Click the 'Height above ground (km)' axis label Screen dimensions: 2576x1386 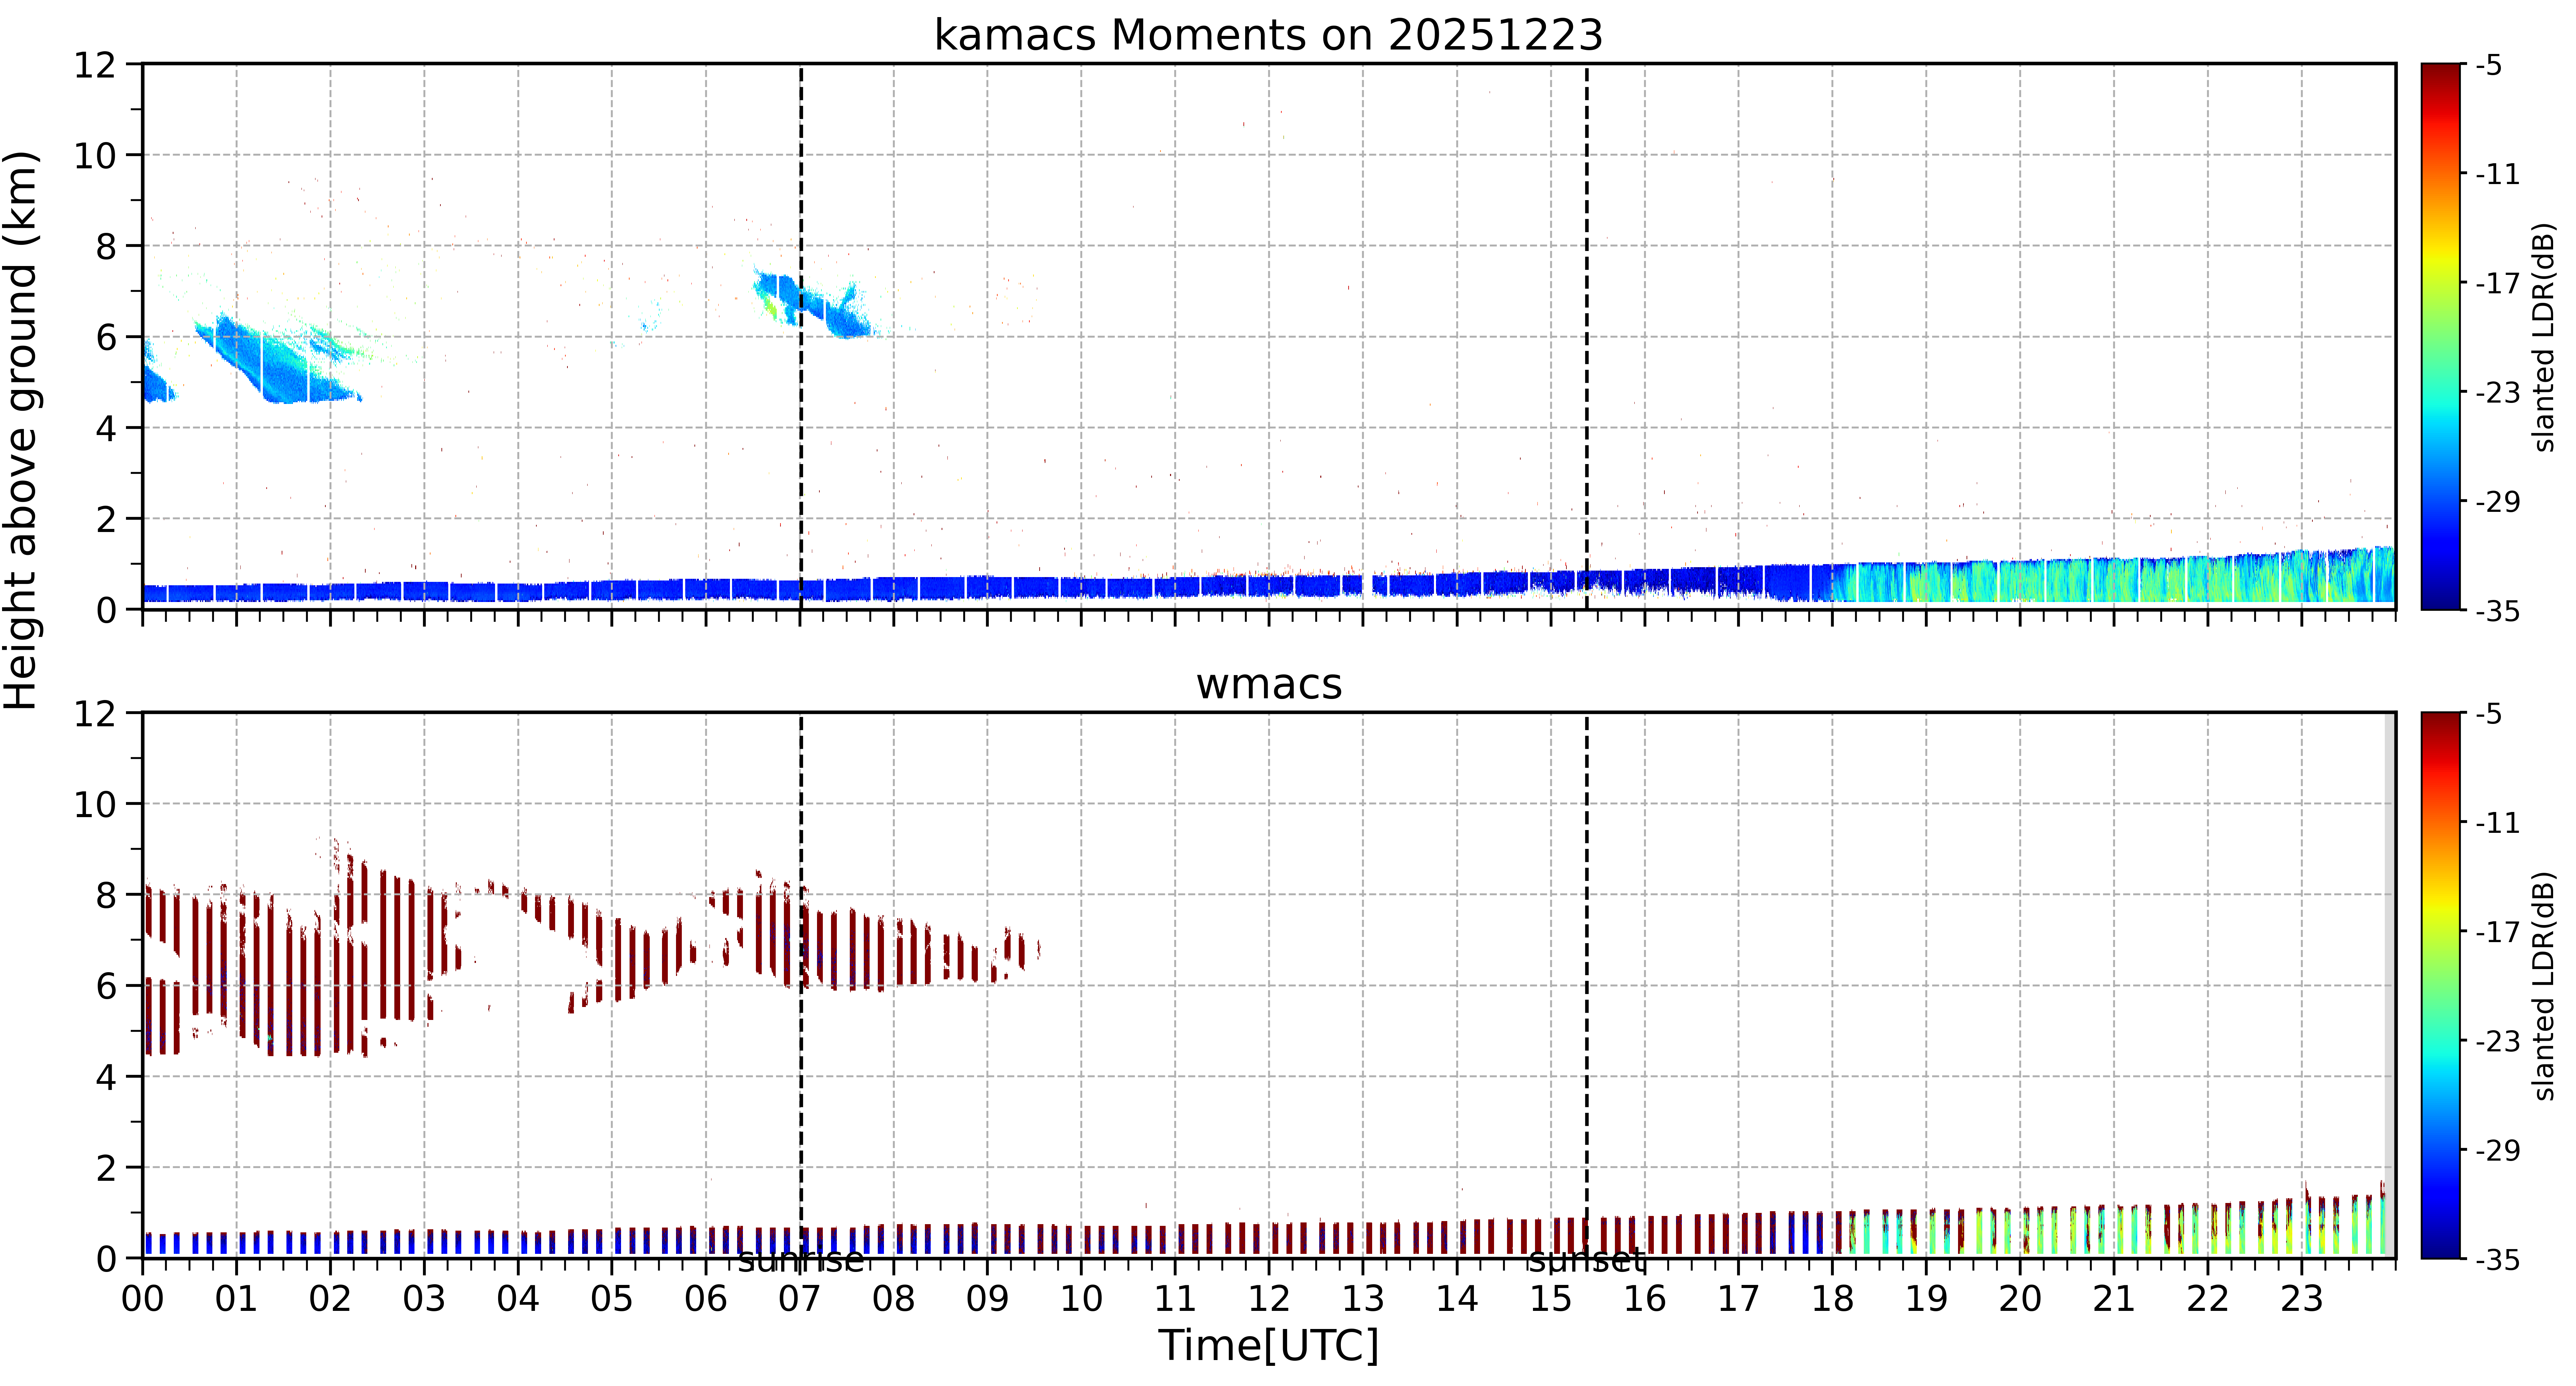tap(22, 430)
